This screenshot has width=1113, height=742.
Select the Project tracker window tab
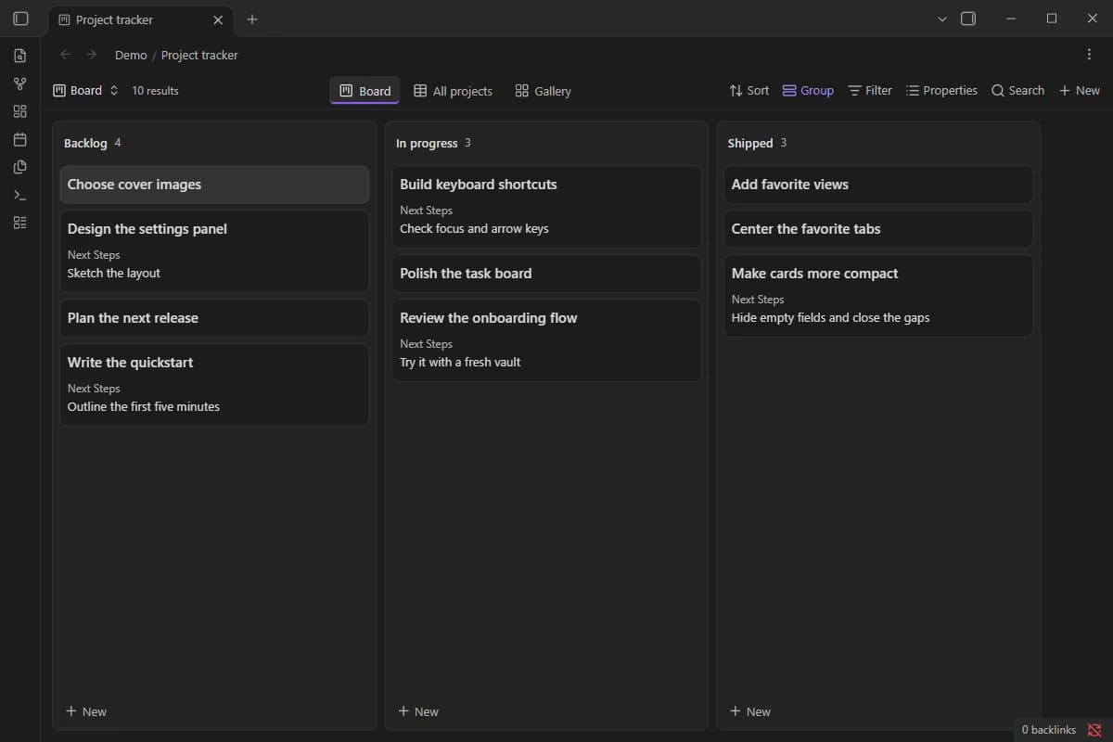139,19
